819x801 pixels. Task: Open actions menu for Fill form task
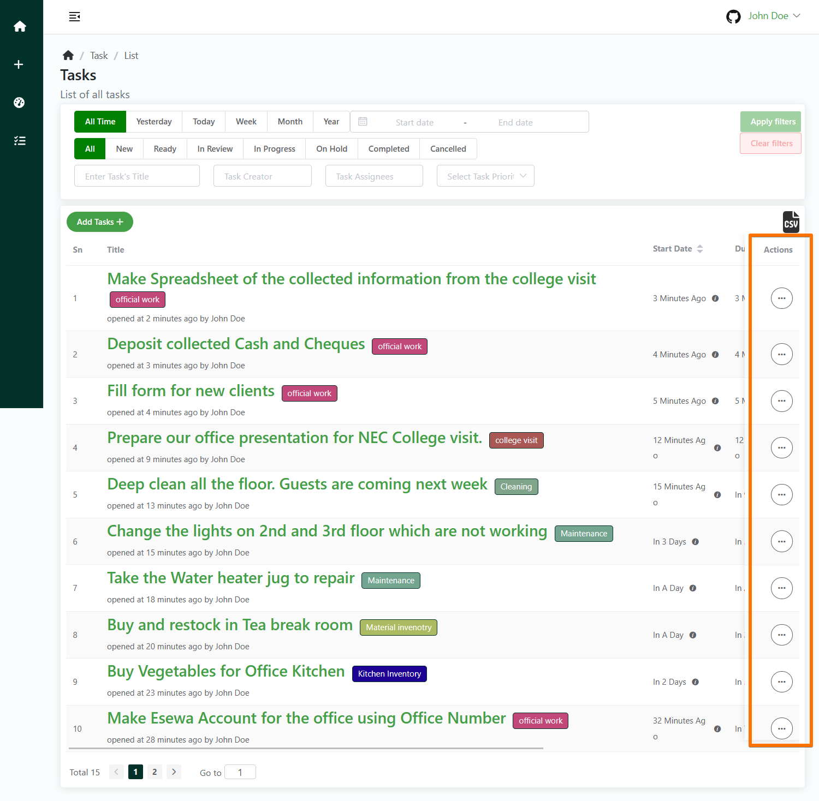pos(782,401)
